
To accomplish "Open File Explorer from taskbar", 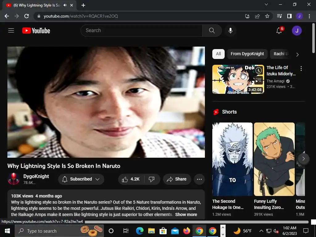I will [x=151, y=231].
